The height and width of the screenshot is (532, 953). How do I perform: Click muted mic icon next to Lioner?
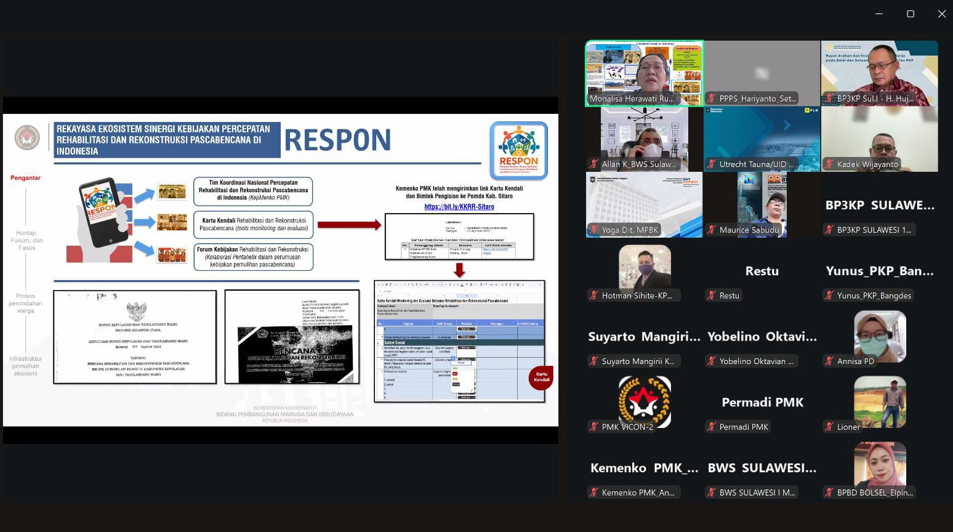[x=829, y=427]
